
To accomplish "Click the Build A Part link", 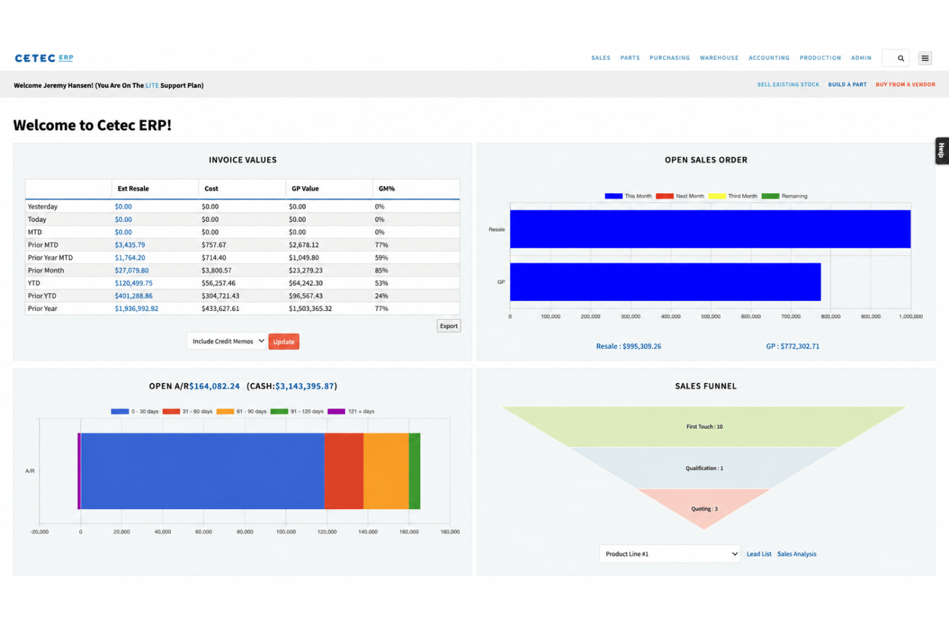I will click(847, 85).
